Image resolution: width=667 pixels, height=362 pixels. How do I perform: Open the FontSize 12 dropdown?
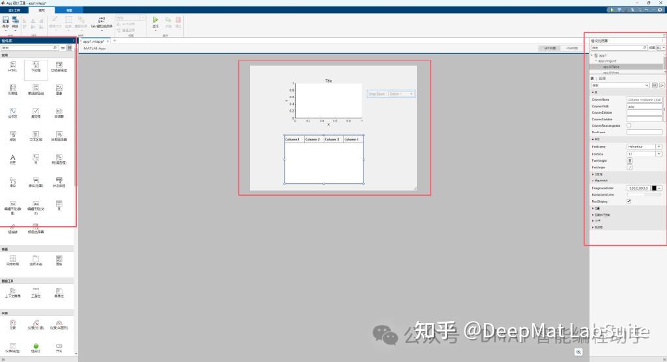659,153
